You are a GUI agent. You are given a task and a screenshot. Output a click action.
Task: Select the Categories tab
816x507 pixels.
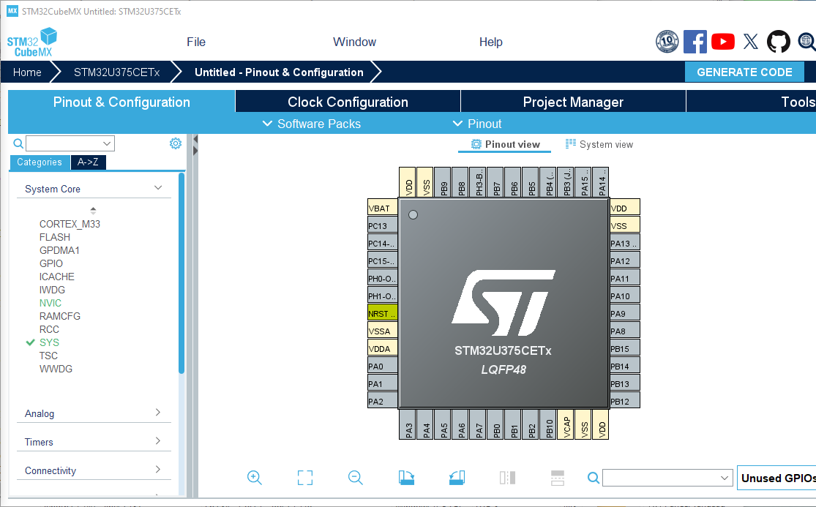[40, 162]
